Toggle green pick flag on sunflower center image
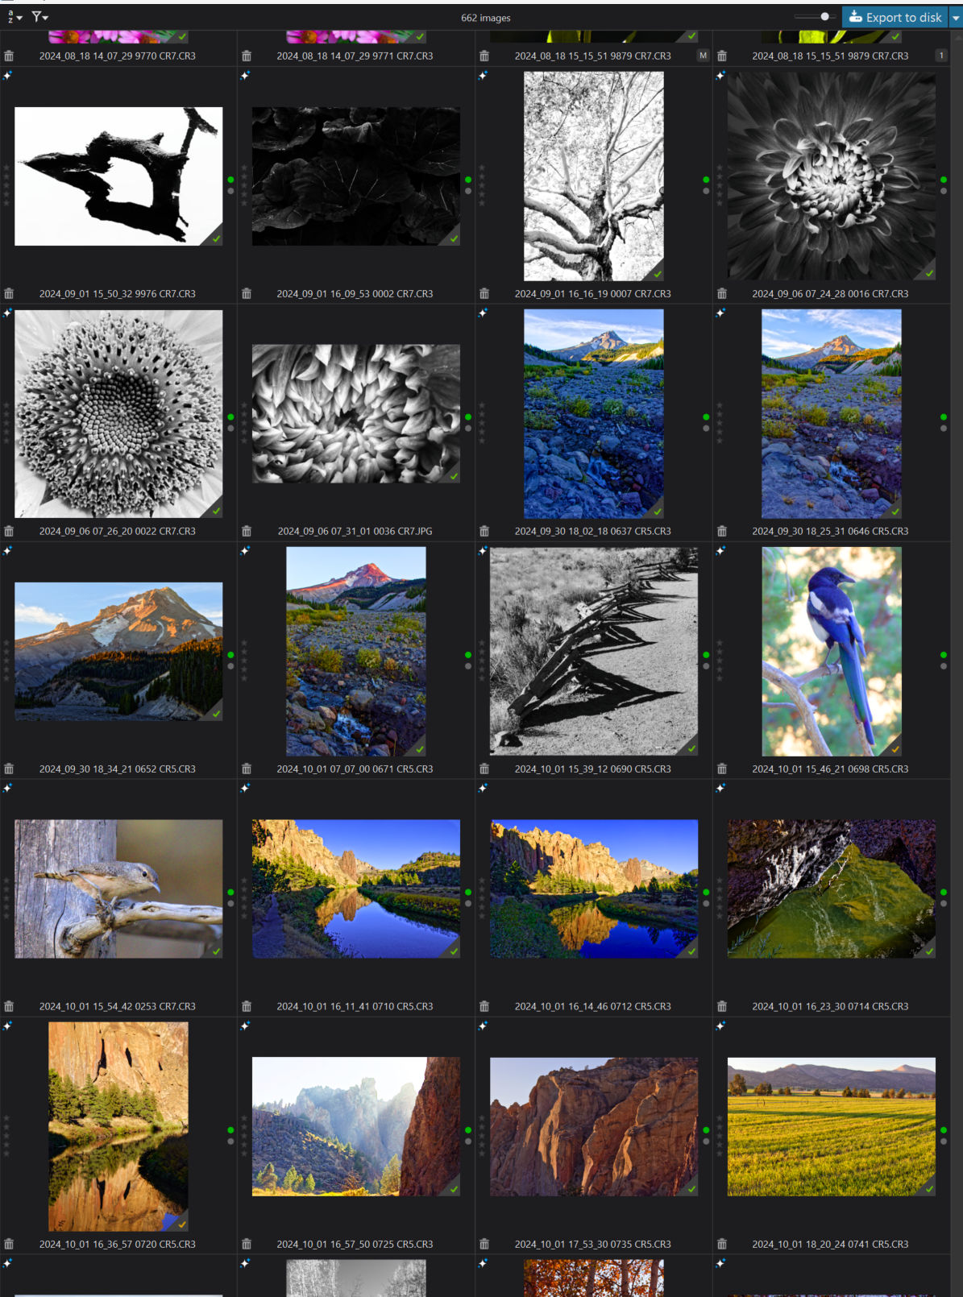Screen dimensions: 963x1297 pyautogui.click(x=230, y=417)
